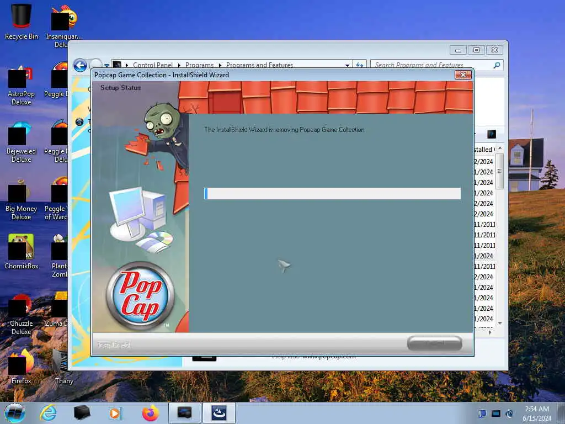565x424 pixels.
Task: Expand the arrow after Programs breadcrumb
Action: click(220, 65)
